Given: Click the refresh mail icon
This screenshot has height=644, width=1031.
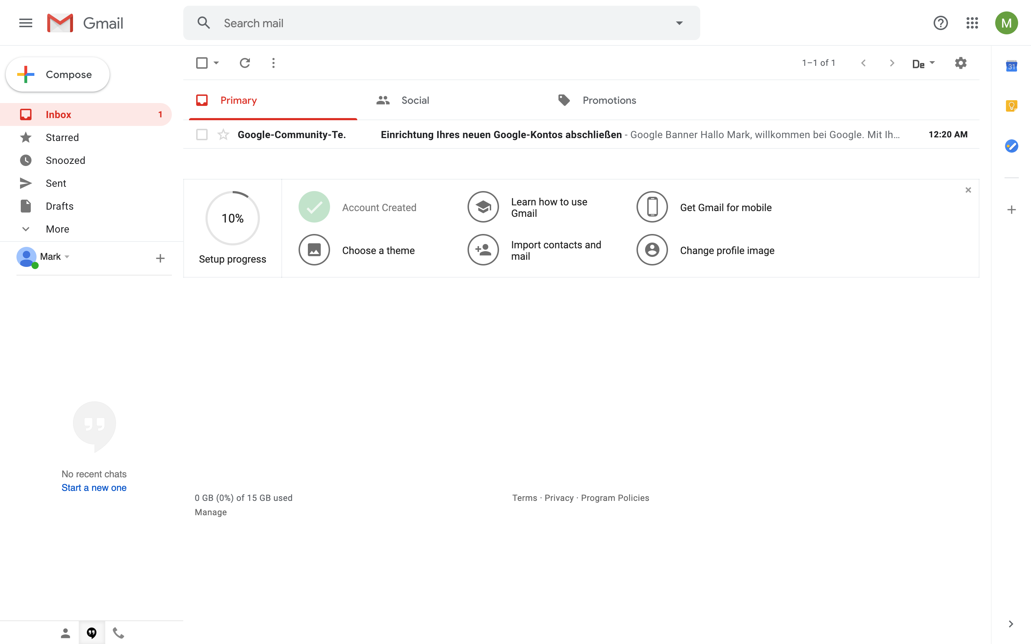Looking at the screenshot, I should (245, 63).
